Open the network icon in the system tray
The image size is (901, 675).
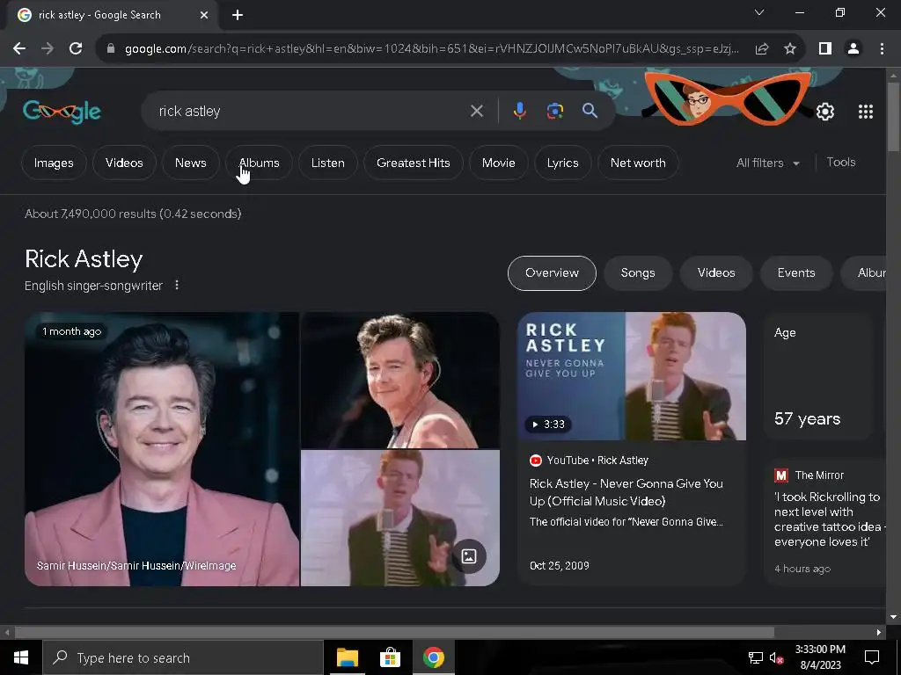point(755,658)
